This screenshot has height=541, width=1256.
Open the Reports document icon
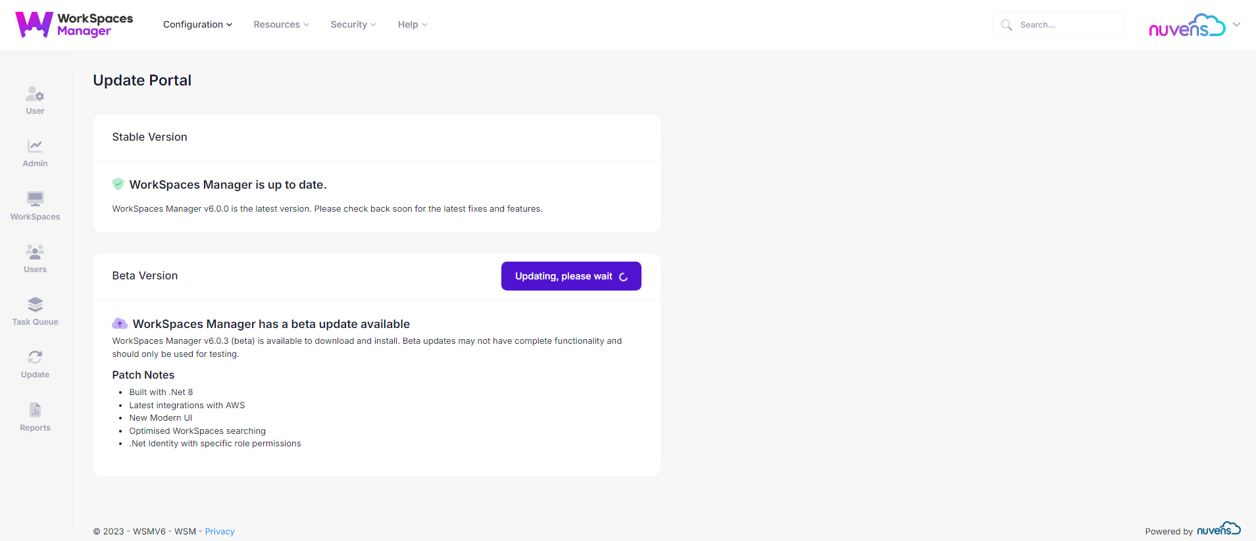(35, 410)
